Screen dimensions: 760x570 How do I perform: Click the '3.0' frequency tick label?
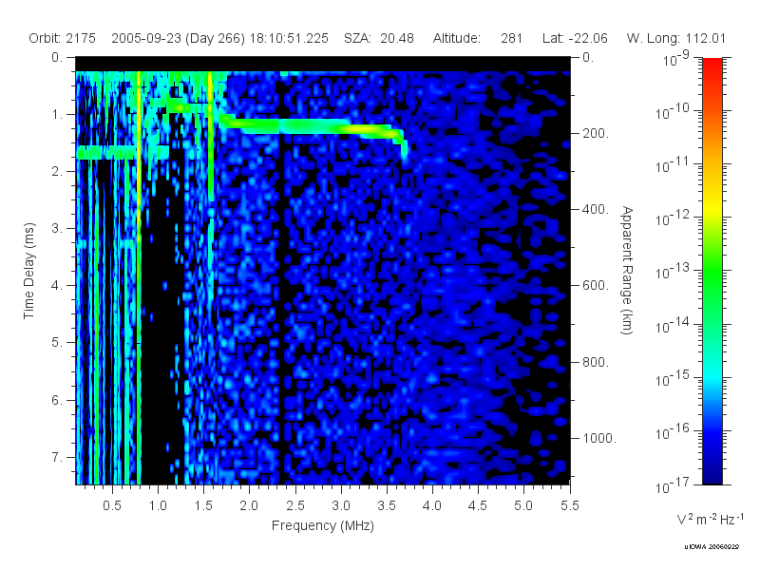pos(341,505)
